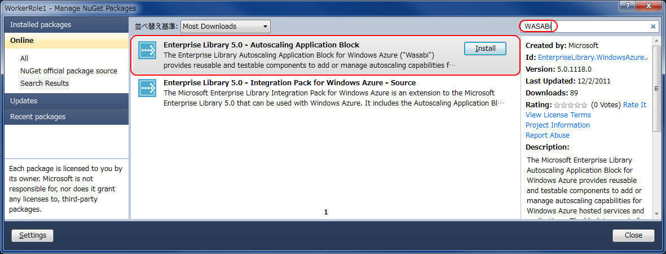Open the View License Terms link
Image resolution: width=666 pixels, height=254 pixels.
[558, 115]
